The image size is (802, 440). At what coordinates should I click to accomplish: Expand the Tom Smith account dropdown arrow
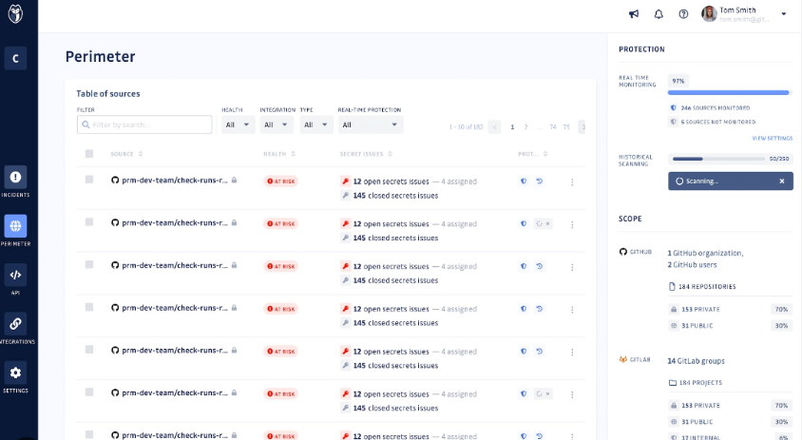coord(784,14)
